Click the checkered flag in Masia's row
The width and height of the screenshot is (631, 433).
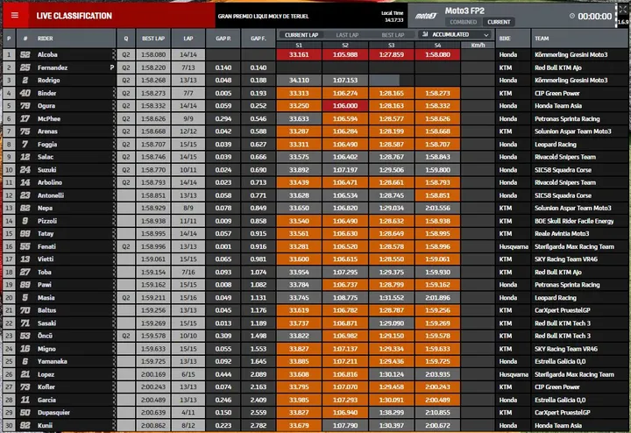click(x=114, y=298)
